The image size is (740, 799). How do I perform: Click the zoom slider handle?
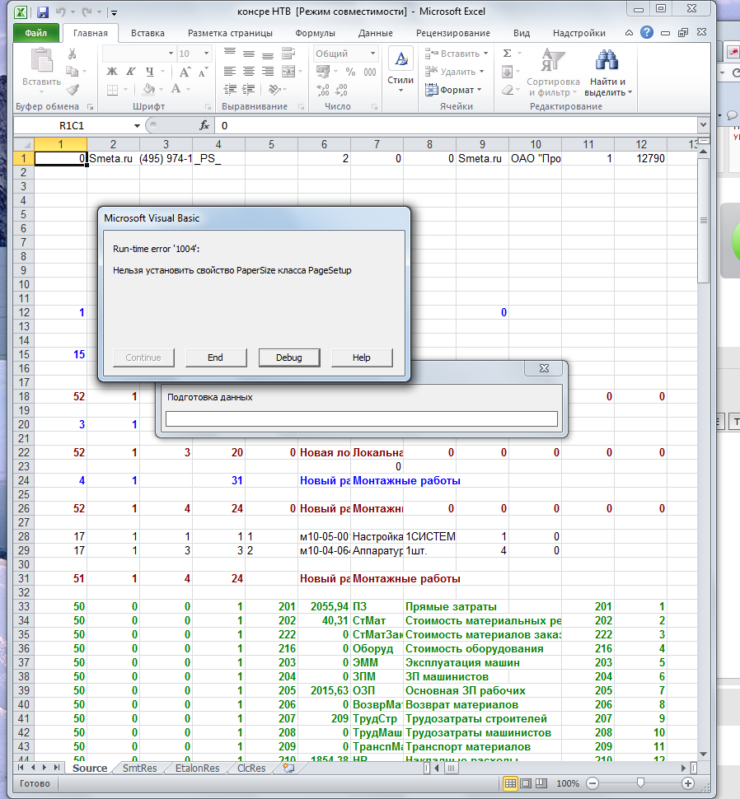(x=640, y=783)
